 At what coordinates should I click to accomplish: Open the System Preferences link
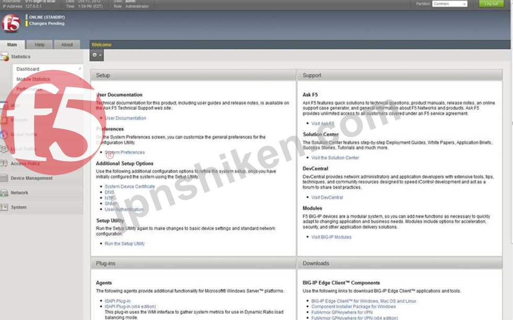(125, 152)
